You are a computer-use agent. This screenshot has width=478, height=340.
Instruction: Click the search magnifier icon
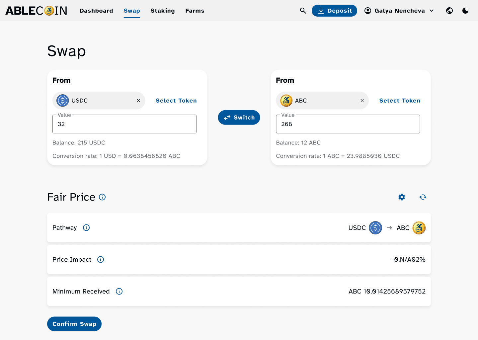click(303, 11)
